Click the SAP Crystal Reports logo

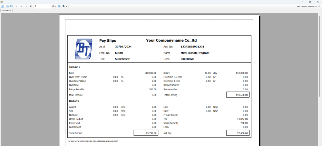[306, 6]
